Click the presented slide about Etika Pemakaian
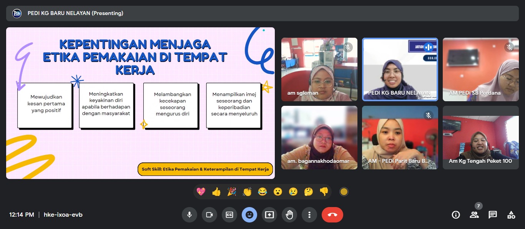525x229 pixels. coord(140,103)
